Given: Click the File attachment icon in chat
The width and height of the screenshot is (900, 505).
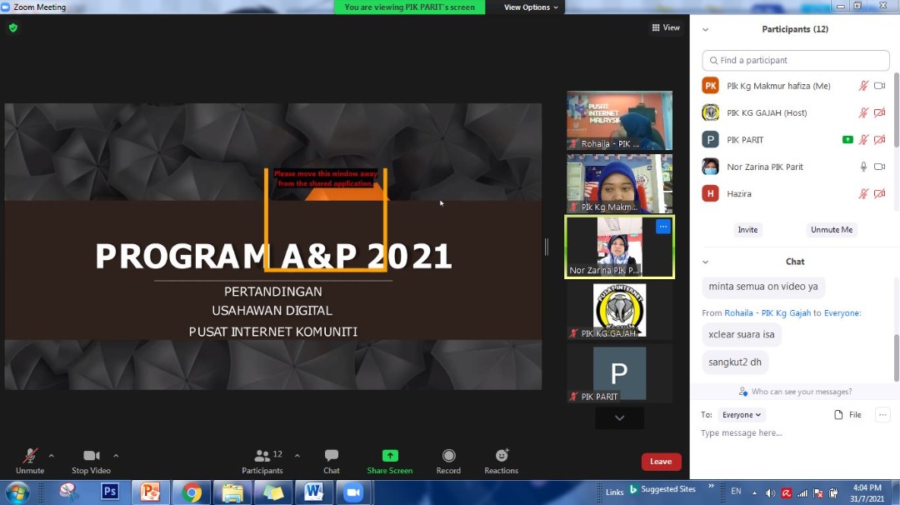Looking at the screenshot, I should click(x=839, y=415).
